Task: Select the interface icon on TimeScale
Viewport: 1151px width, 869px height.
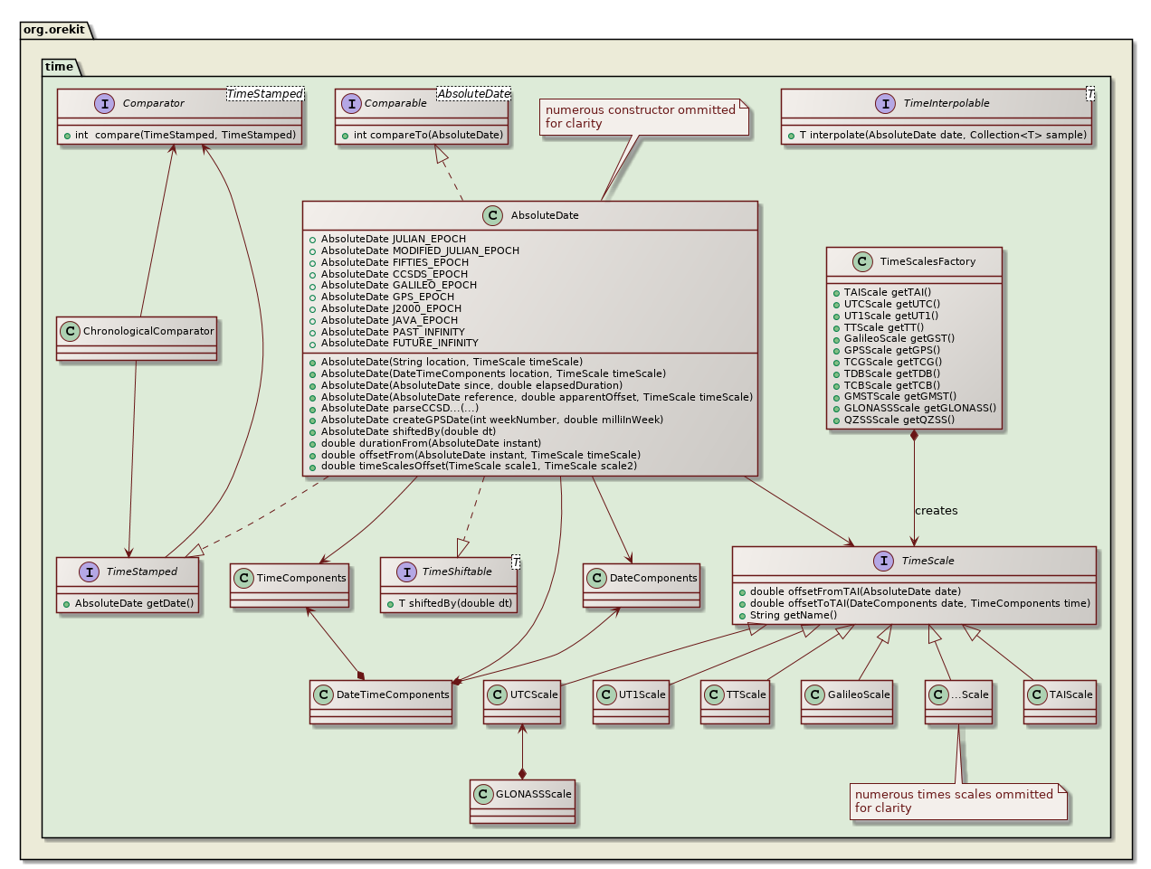Action: click(882, 561)
